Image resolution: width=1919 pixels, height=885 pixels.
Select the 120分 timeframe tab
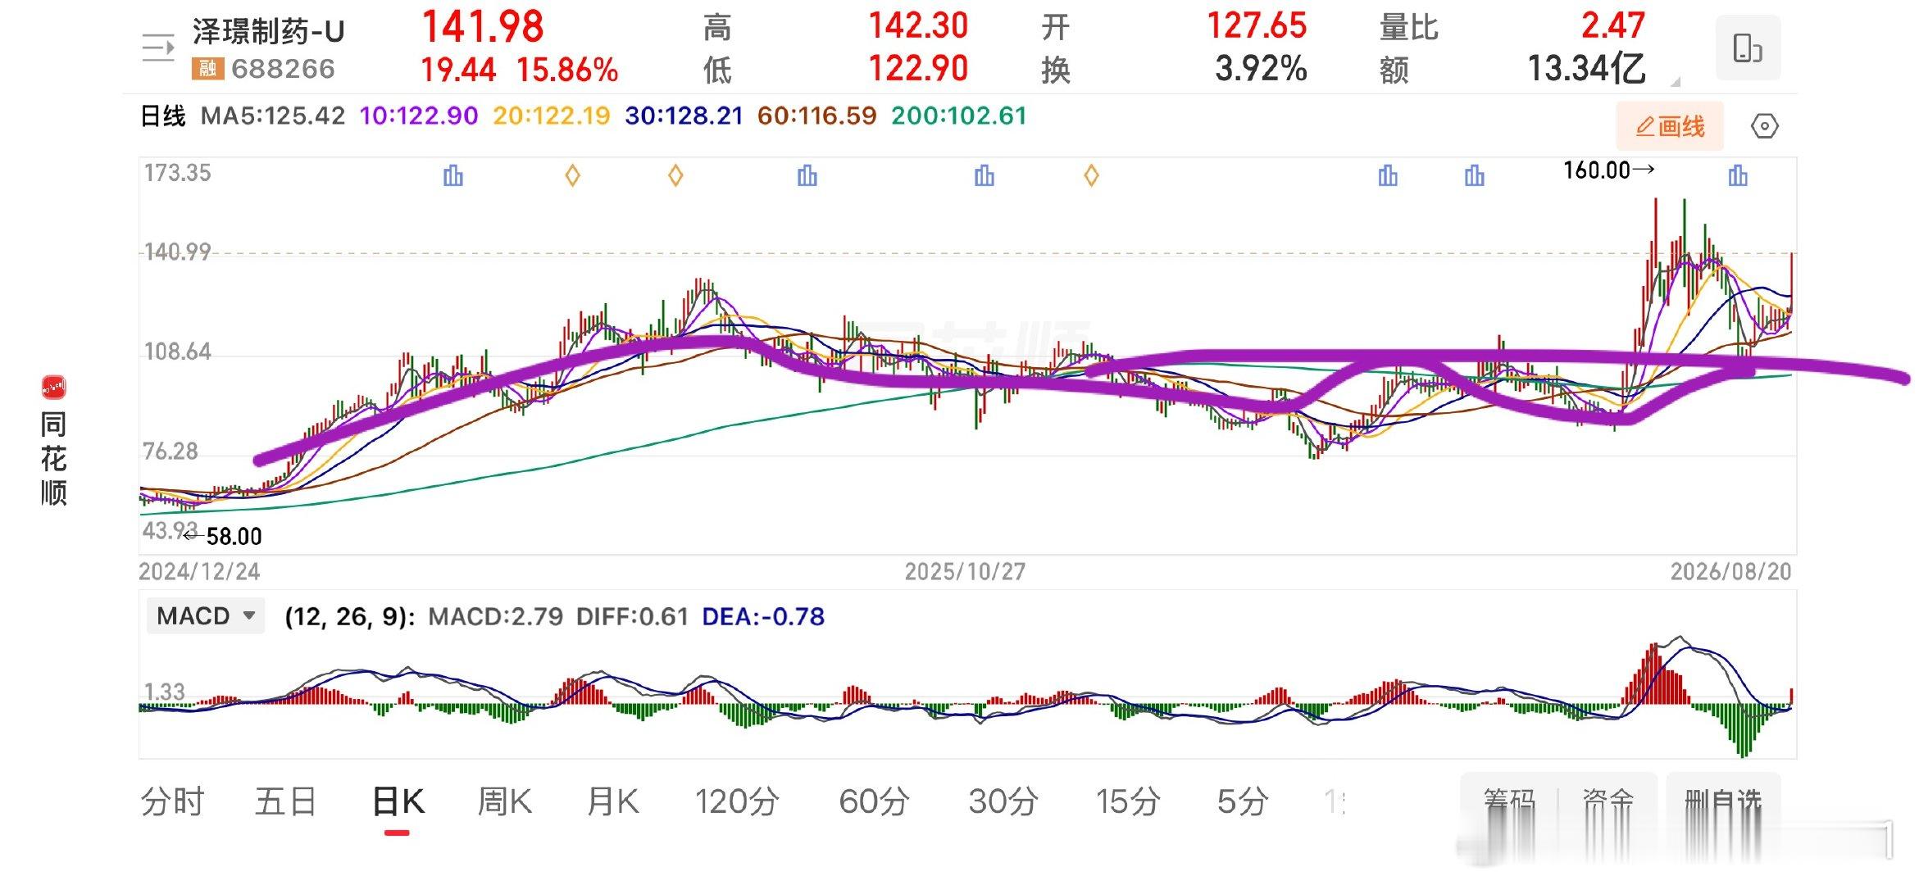(x=737, y=801)
